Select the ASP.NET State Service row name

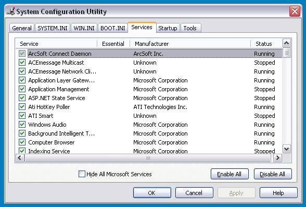coord(57,98)
